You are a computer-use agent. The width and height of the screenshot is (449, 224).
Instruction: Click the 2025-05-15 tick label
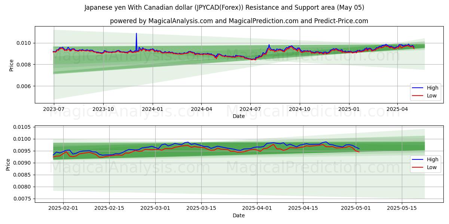(x=402, y=208)
